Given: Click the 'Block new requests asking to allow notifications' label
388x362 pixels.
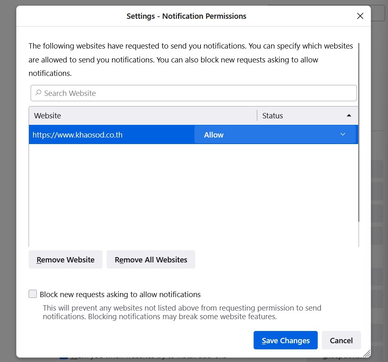Looking at the screenshot, I should click(120, 294).
